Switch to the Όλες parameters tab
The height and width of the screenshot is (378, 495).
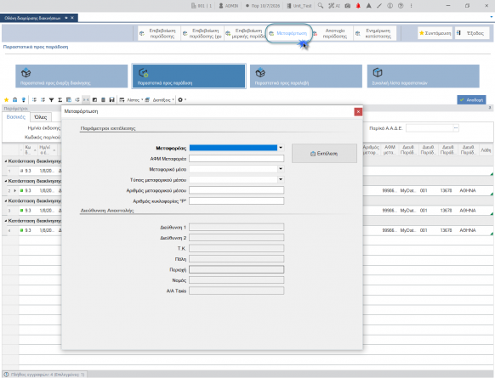click(x=41, y=117)
